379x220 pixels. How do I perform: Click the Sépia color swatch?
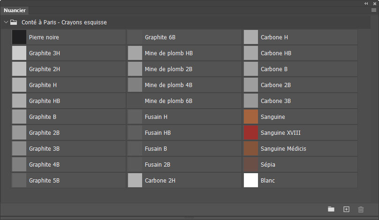(x=251, y=164)
